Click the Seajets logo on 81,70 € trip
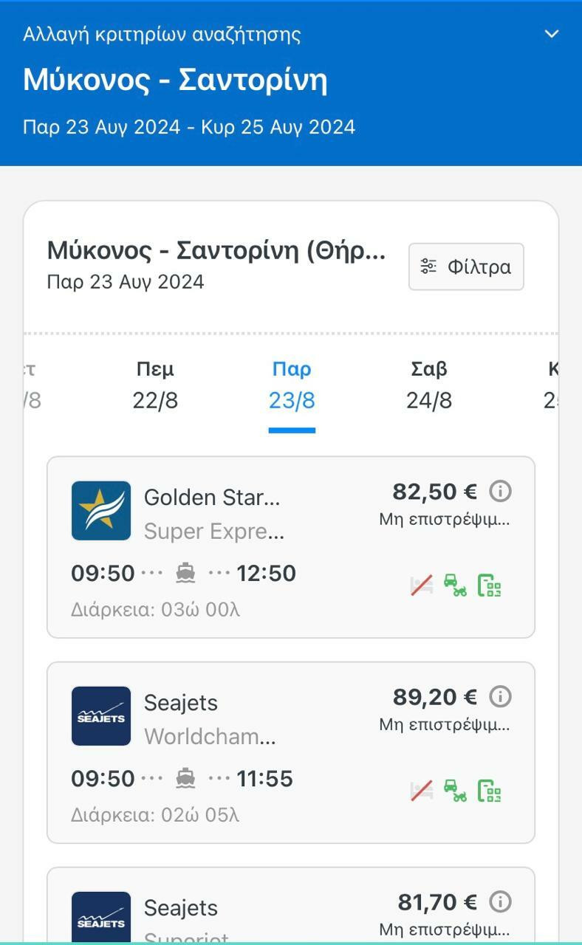 pyautogui.click(x=101, y=918)
